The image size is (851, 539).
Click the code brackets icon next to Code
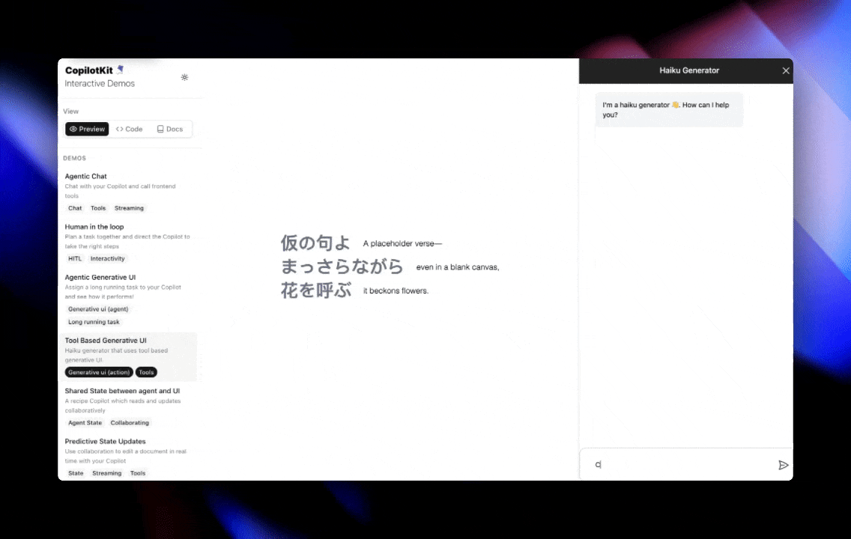(120, 129)
